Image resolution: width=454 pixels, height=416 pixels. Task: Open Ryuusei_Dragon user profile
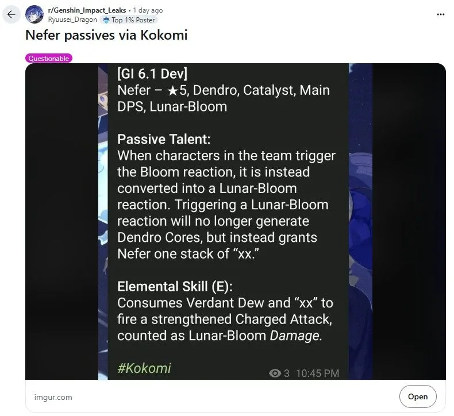[72, 20]
